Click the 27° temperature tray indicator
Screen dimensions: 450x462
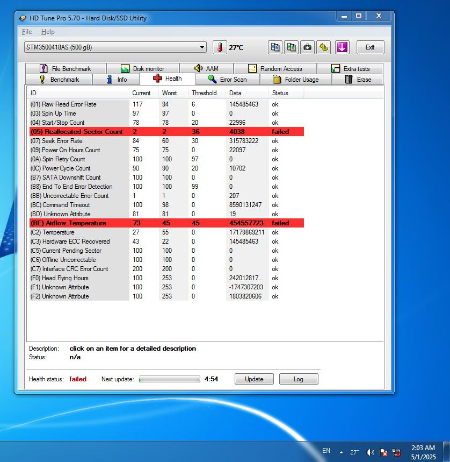point(354,452)
